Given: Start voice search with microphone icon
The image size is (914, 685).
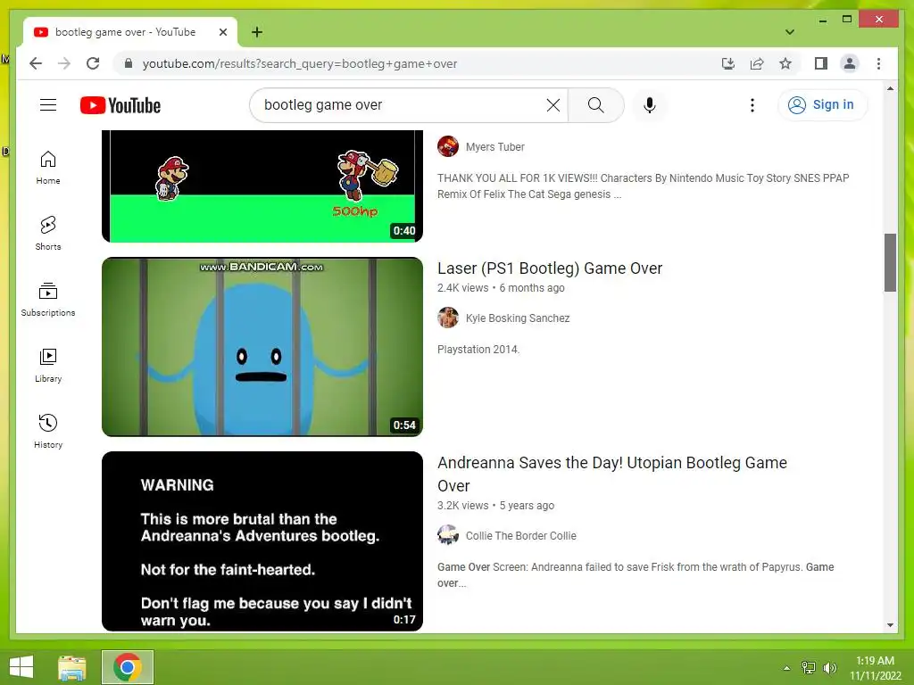Looking at the screenshot, I should point(650,105).
